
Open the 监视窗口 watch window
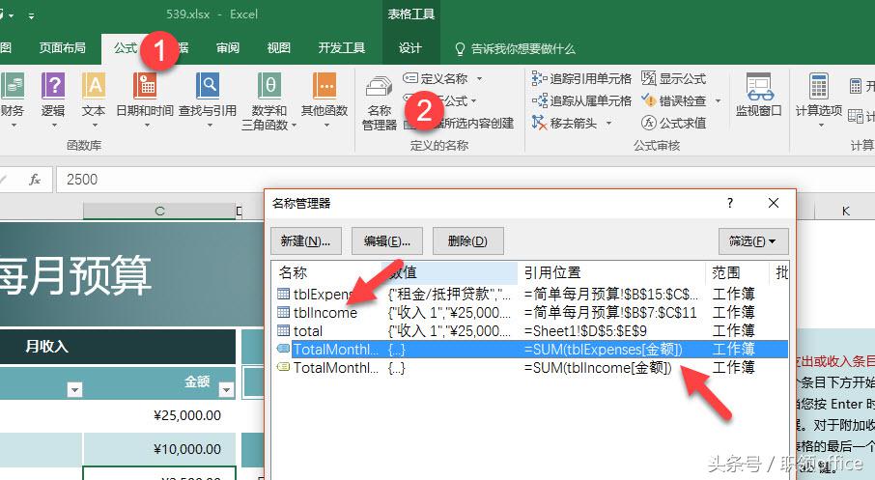758,95
